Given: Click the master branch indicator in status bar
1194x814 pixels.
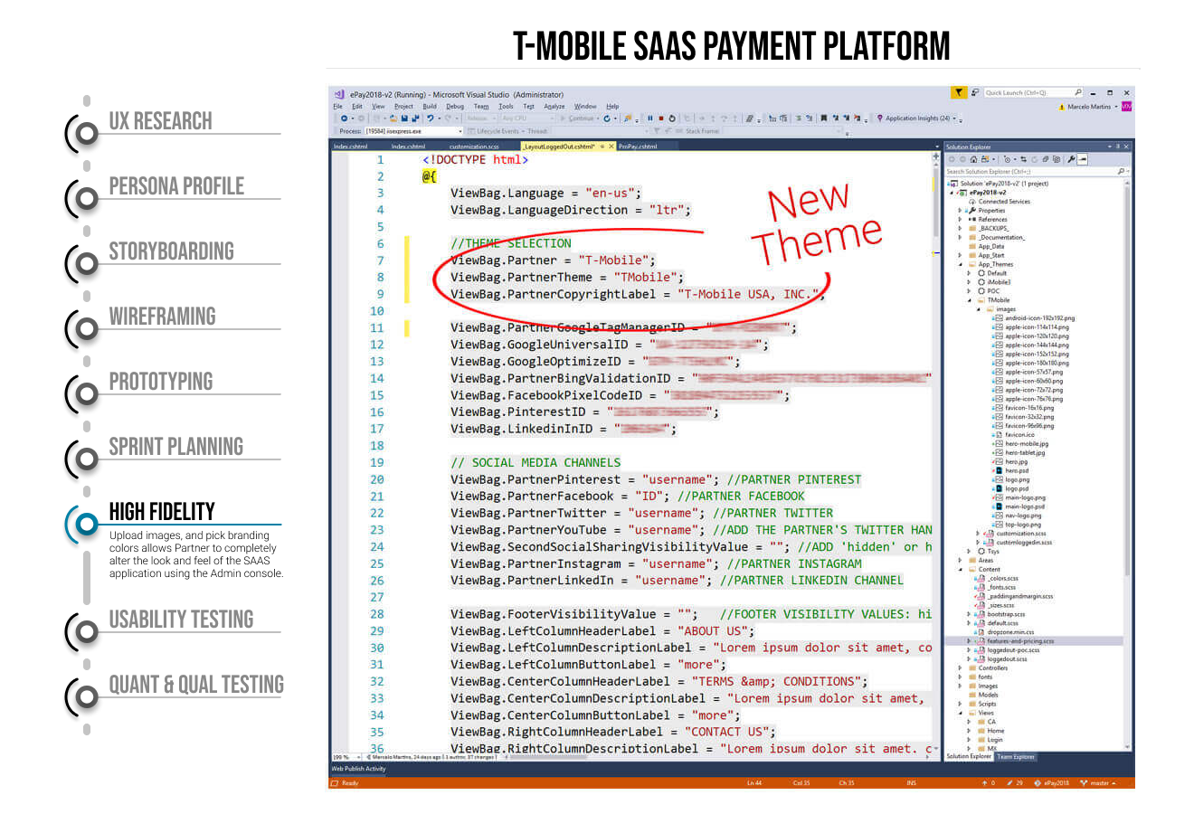Looking at the screenshot, I should pyautogui.click(x=1098, y=782).
